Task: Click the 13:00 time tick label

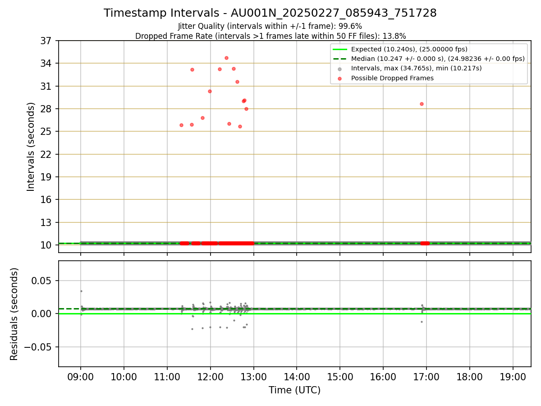Action: pyautogui.click(x=254, y=377)
